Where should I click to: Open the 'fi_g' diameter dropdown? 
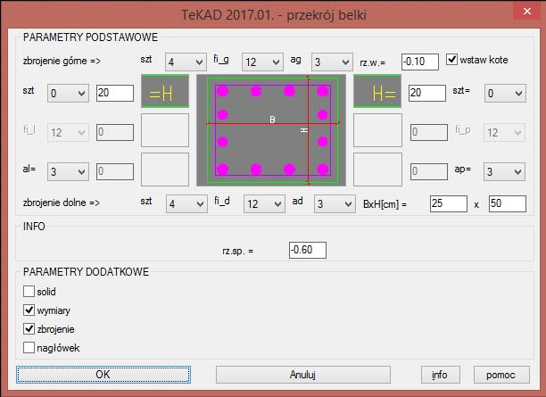262,62
